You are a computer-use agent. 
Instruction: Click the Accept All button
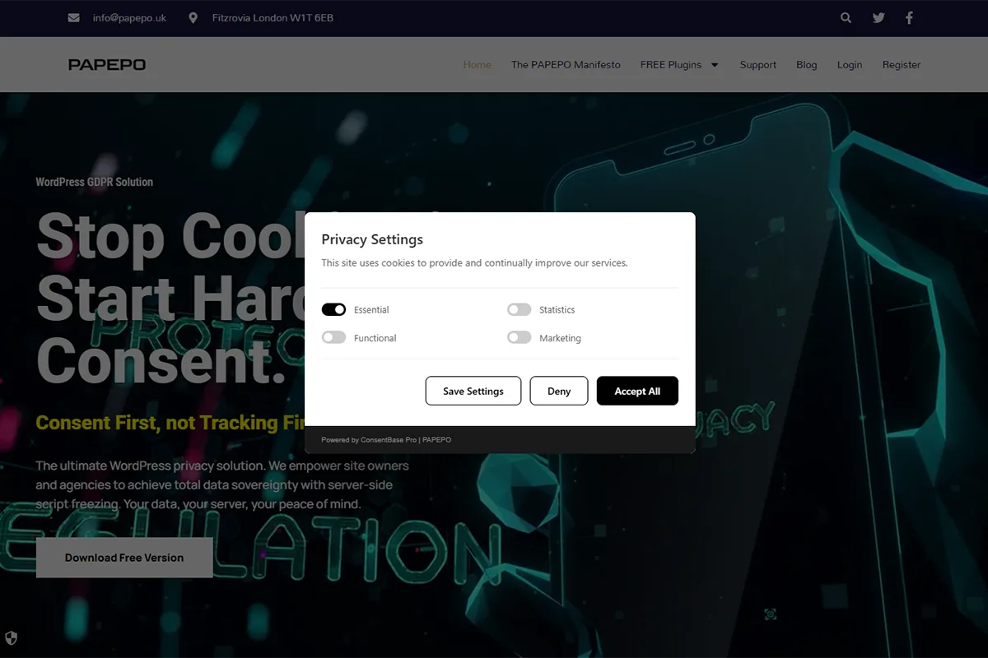637,391
